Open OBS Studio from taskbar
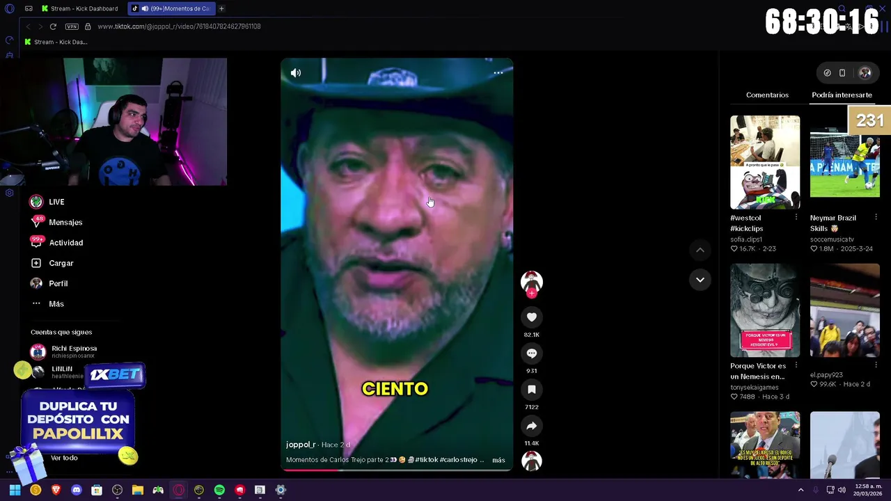This screenshot has height=501, width=891. click(117, 490)
